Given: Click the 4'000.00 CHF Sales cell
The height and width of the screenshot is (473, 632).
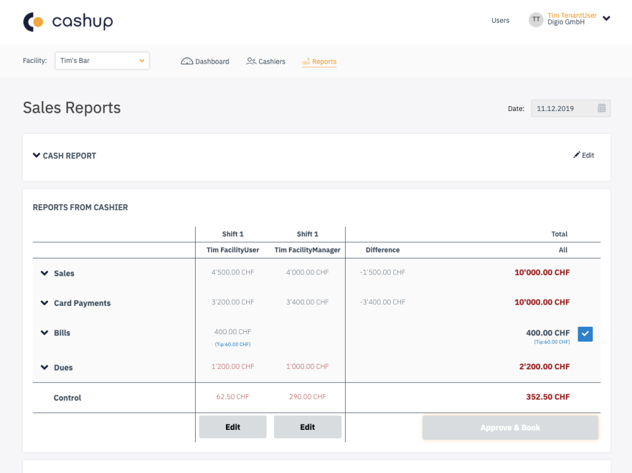Looking at the screenshot, I should tap(307, 273).
